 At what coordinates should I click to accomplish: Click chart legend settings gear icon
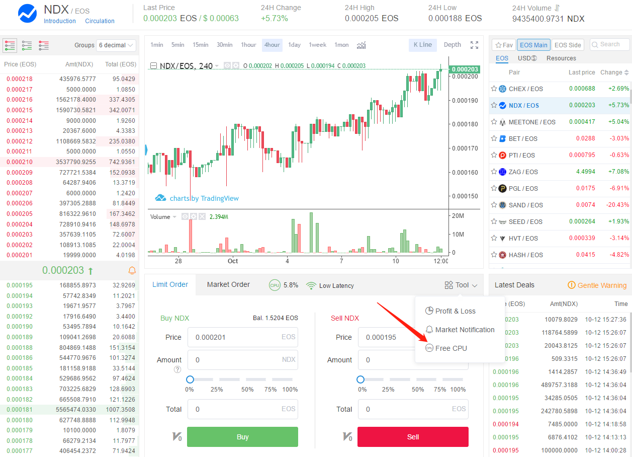(x=235, y=65)
